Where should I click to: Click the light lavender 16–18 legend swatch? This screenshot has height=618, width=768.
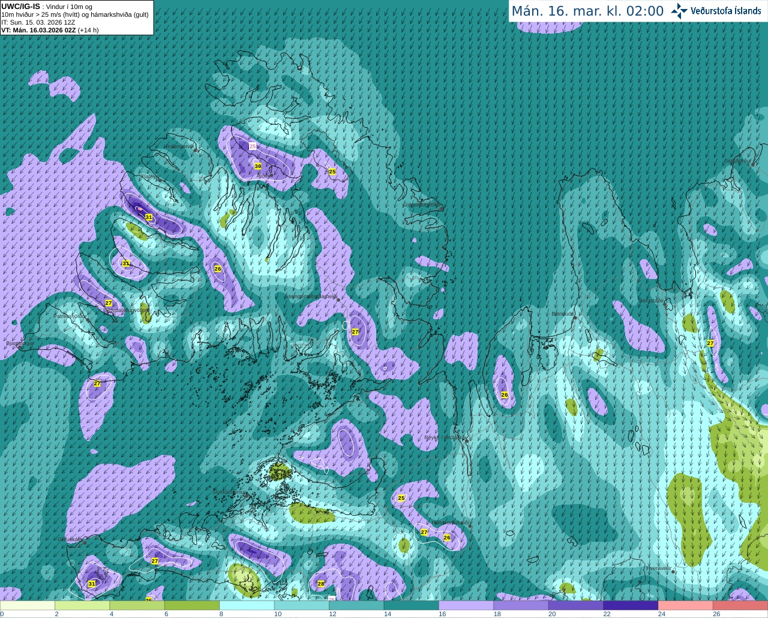point(466,605)
